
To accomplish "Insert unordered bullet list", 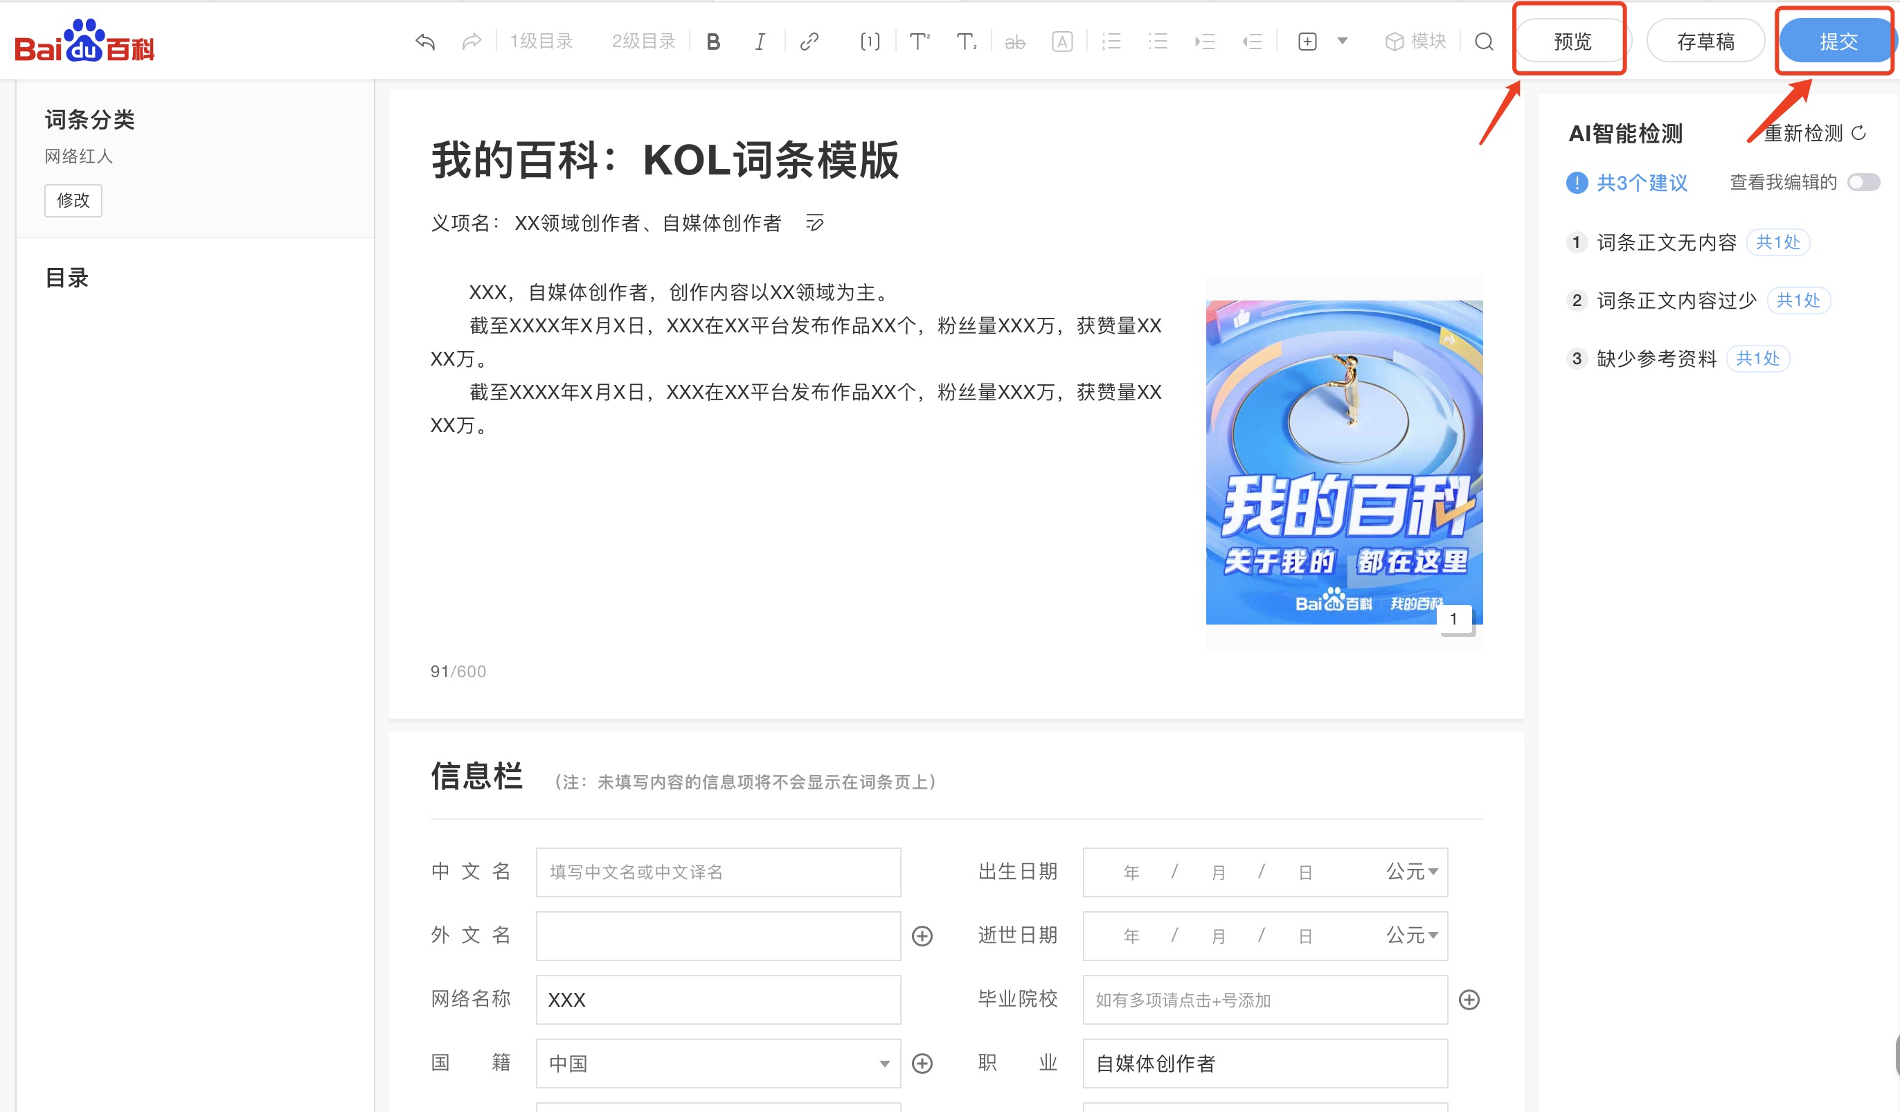I will [1157, 42].
